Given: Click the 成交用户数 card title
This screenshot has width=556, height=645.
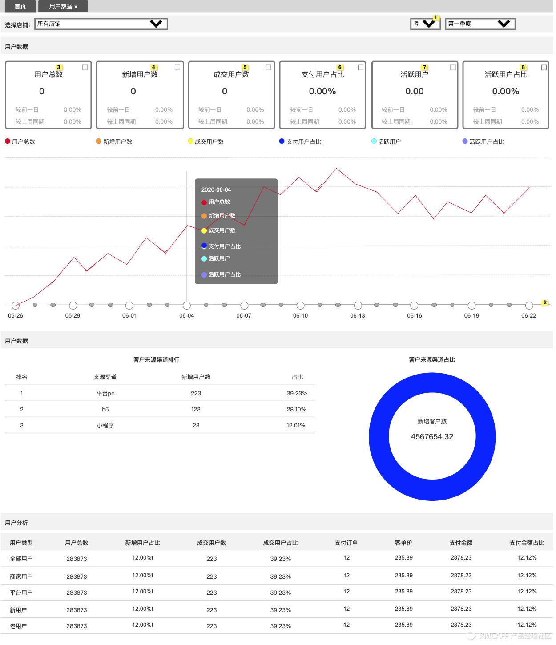Looking at the screenshot, I should point(231,75).
